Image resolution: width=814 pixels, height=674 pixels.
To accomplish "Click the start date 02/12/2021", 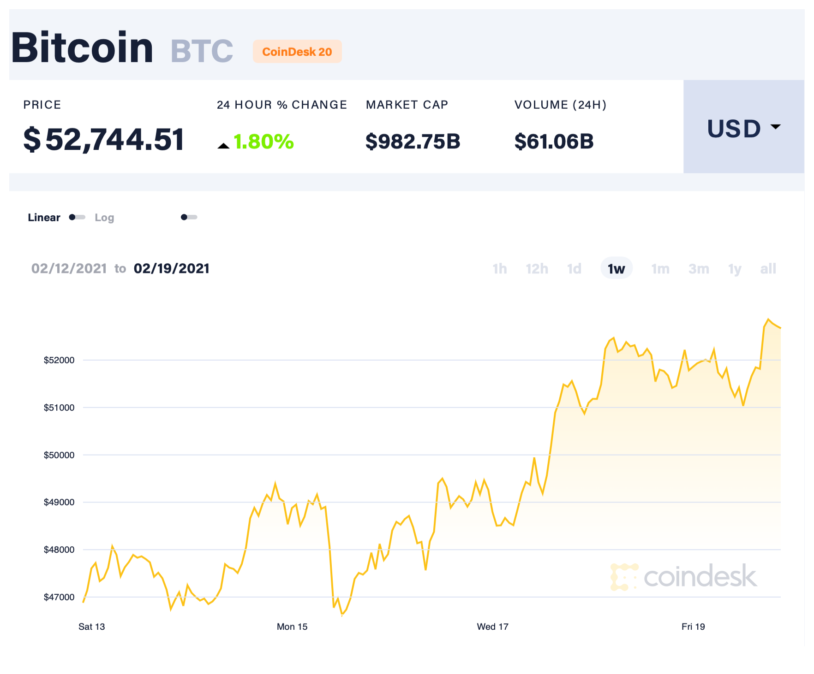I will 69,268.
